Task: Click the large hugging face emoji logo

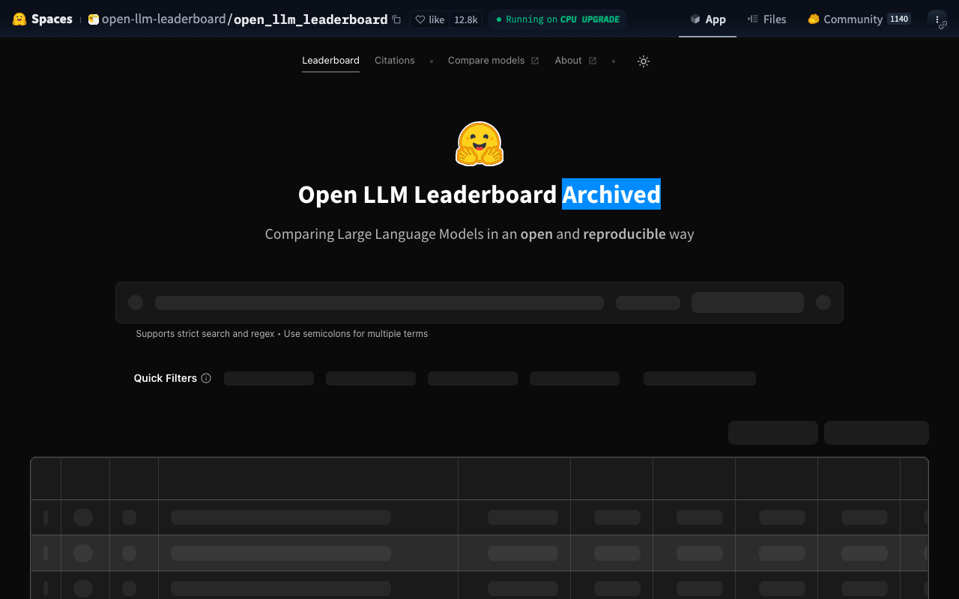Action: point(479,143)
